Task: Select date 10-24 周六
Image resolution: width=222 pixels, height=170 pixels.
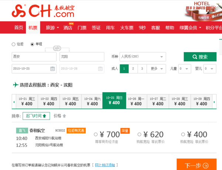Action: point(92,102)
